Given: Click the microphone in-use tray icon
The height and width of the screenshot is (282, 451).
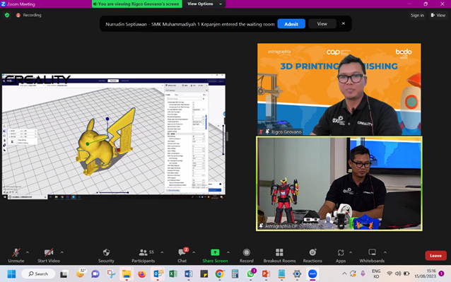Looking at the screenshot, I should click(x=363, y=274).
